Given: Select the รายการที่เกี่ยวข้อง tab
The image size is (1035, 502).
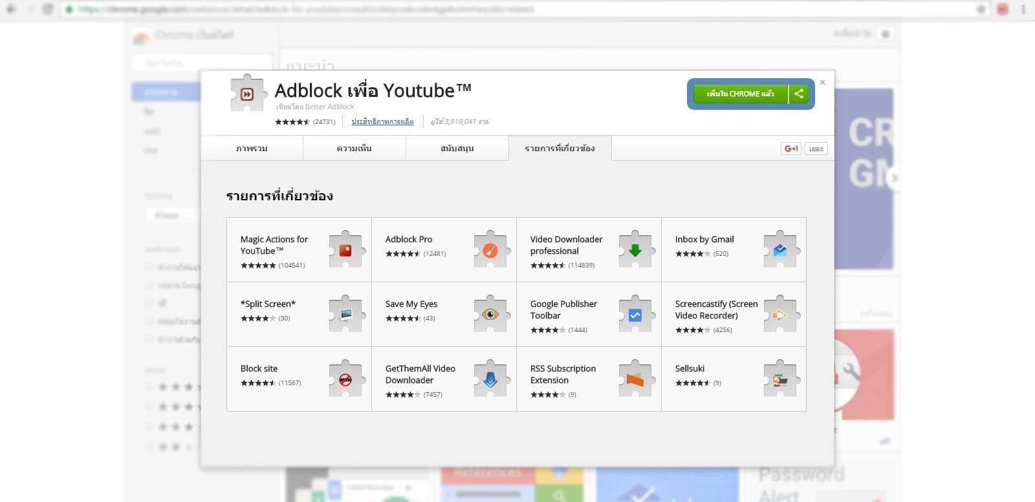Looking at the screenshot, I should point(560,148).
